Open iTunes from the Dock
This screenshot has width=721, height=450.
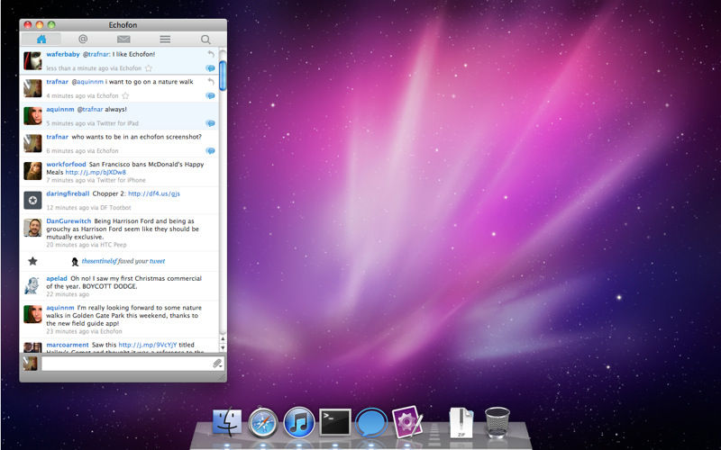click(299, 422)
